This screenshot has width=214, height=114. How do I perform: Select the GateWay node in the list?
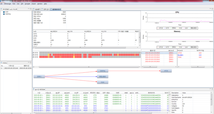[8, 14]
